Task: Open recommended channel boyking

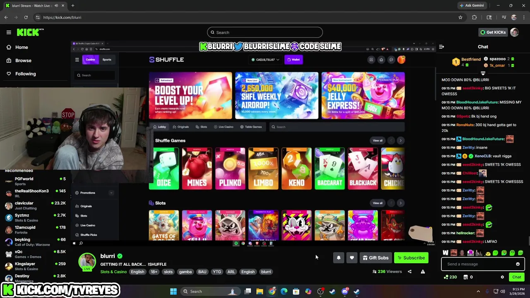Action: coord(35,242)
